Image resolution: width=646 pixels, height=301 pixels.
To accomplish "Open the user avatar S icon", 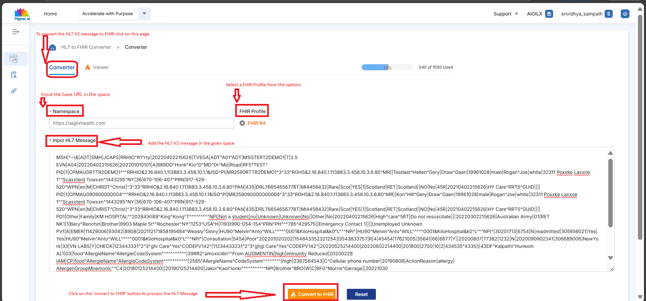I will point(608,14).
